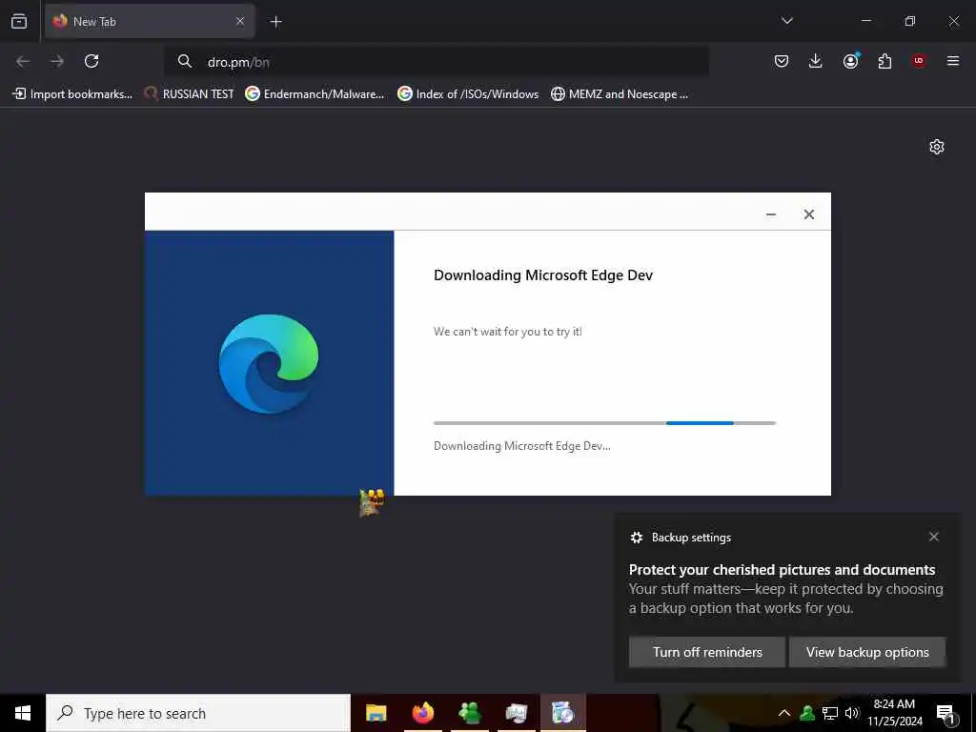Click the address bar showing dro.pm/bn
Image resolution: width=976 pixels, height=732 pixels.
pyautogui.click(x=436, y=62)
